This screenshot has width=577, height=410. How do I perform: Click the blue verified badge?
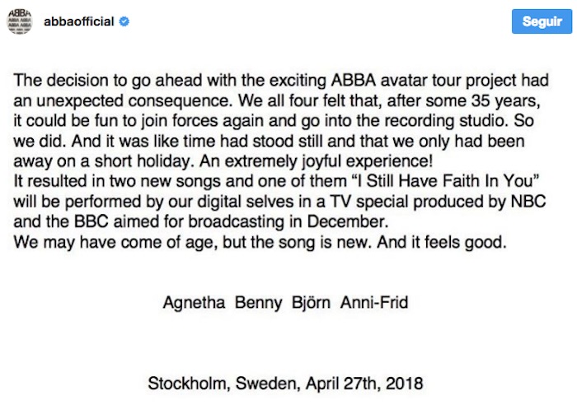point(124,22)
